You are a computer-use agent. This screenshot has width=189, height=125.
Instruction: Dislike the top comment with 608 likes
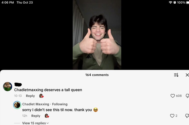(x=187, y=96)
